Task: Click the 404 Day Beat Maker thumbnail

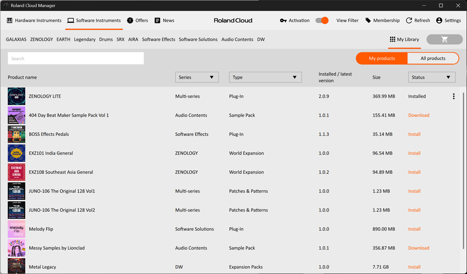Action: pyautogui.click(x=16, y=115)
